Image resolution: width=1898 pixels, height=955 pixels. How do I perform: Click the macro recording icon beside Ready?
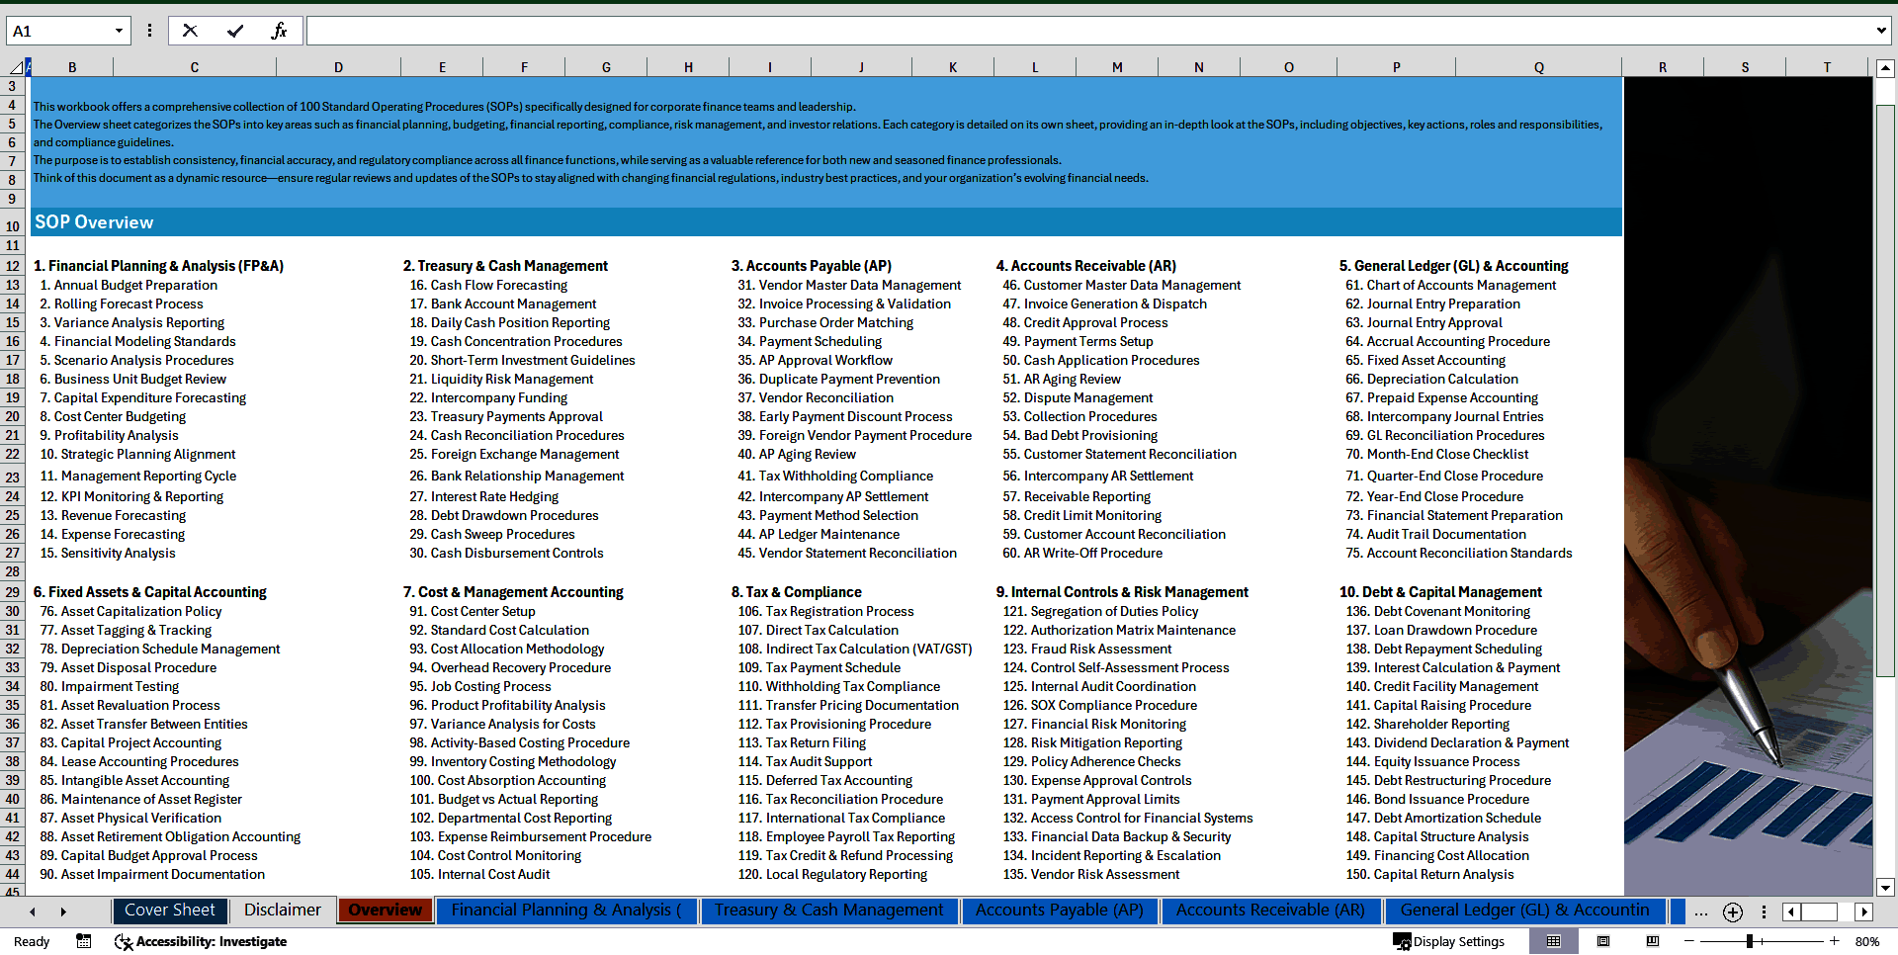pyautogui.click(x=83, y=941)
